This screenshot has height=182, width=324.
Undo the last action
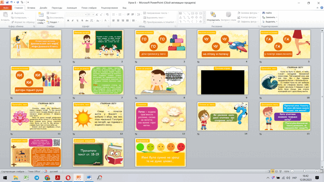point(11,2)
